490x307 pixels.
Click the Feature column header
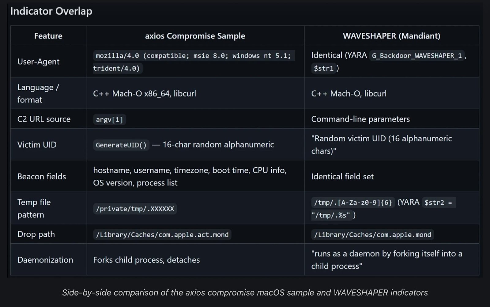48,36
